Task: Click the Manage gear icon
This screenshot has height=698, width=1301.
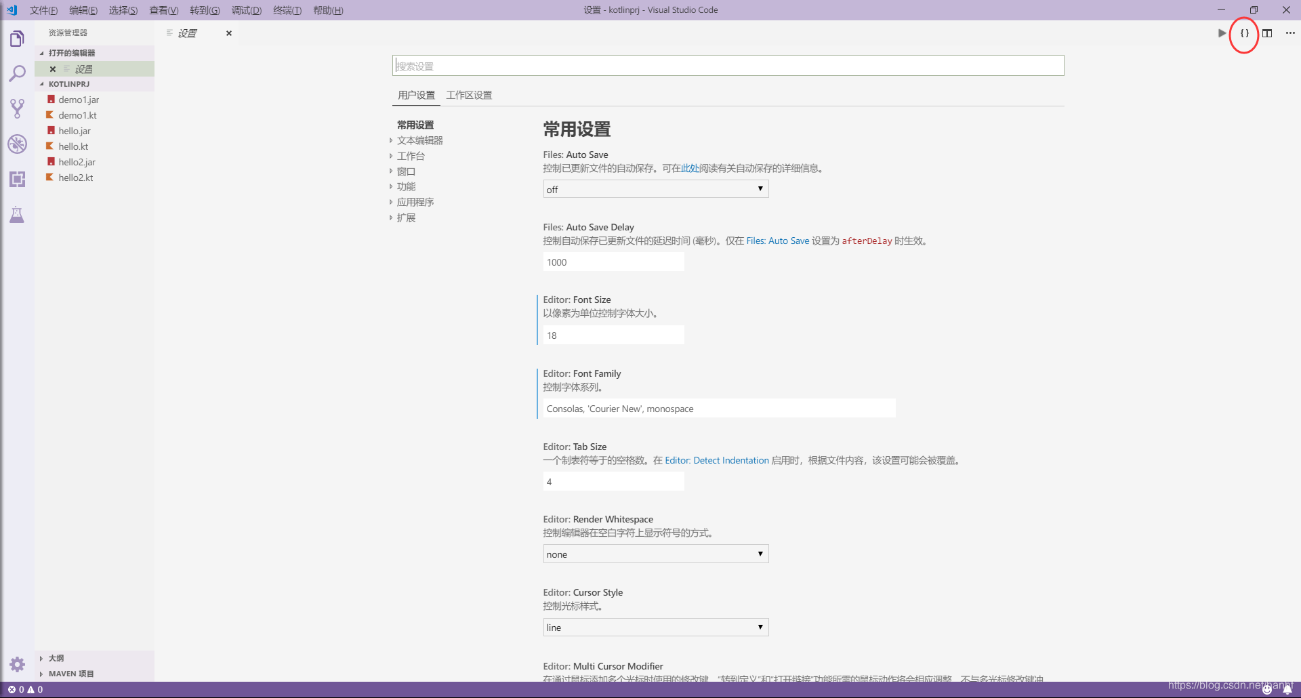Action: point(17,664)
